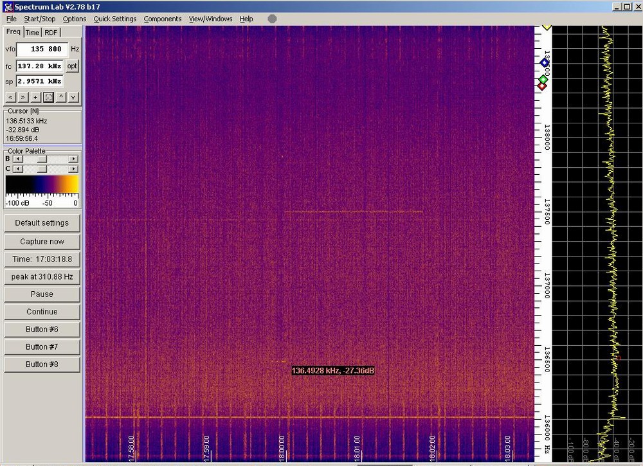Viewport: 643px width, 466px height.
Task: Click the 'Capture now' button
Action: click(x=42, y=241)
